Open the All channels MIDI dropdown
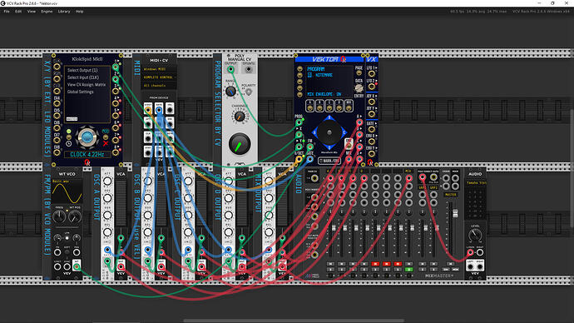This screenshot has height=323, width=574. pyautogui.click(x=159, y=86)
